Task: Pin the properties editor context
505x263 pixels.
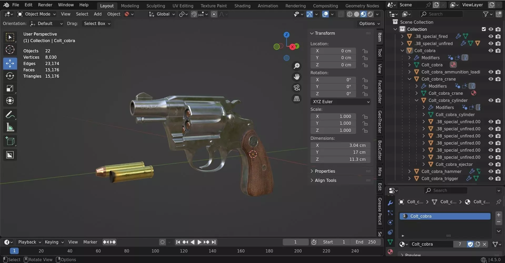Action: click(x=499, y=202)
